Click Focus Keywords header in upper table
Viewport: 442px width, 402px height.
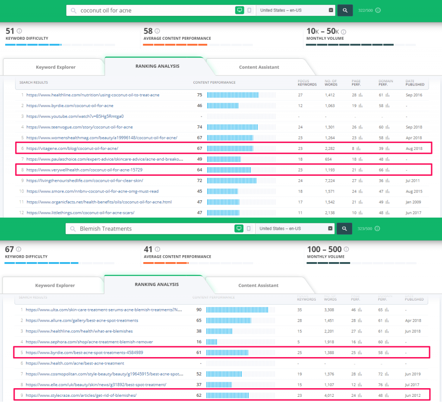coord(307,82)
